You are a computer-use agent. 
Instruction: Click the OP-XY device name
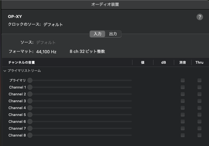tap(15, 17)
